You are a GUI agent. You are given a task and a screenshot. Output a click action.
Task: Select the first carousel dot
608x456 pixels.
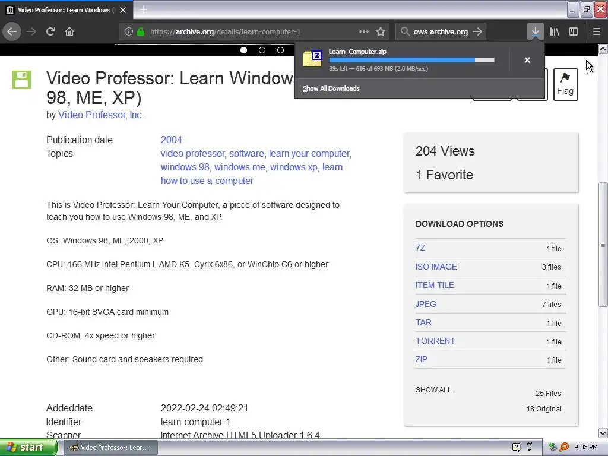243,50
